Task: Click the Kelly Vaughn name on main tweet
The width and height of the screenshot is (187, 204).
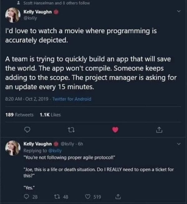Action: coord(37,12)
